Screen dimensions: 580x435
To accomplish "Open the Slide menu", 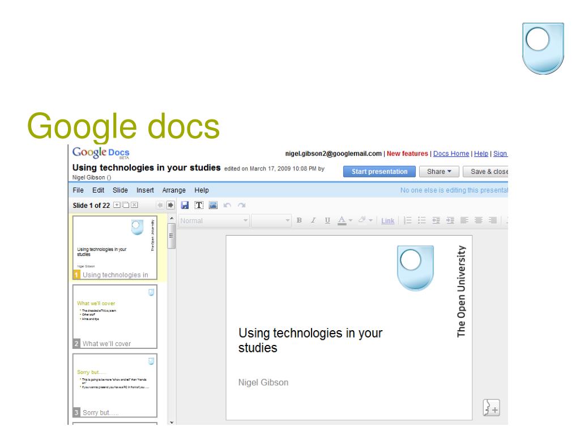I will pyautogui.click(x=120, y=190).
